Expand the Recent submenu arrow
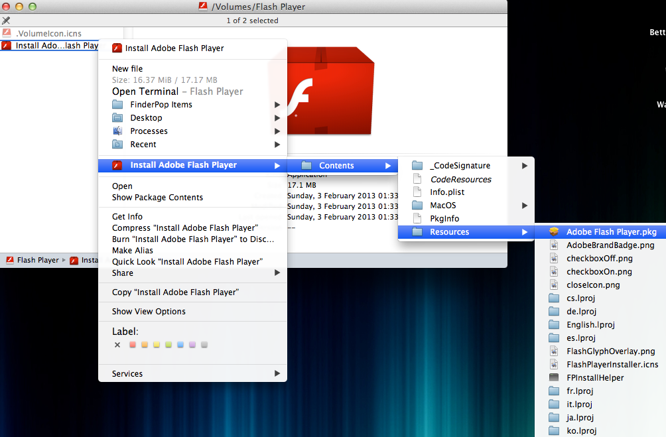The image size is (666, 437). [x=277, y=145]
